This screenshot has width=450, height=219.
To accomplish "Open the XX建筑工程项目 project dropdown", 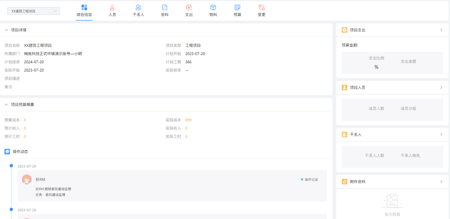I will (33, 11).
